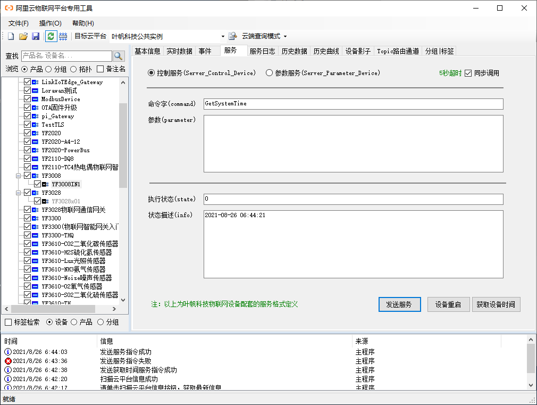Screen dimensions: 537x405
Task: Select browse by 分组 radio in 浏览 row
Action: tap(48, 69)
